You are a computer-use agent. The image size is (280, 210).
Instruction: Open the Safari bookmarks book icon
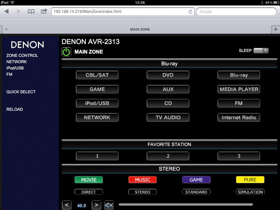click(31, 12)
